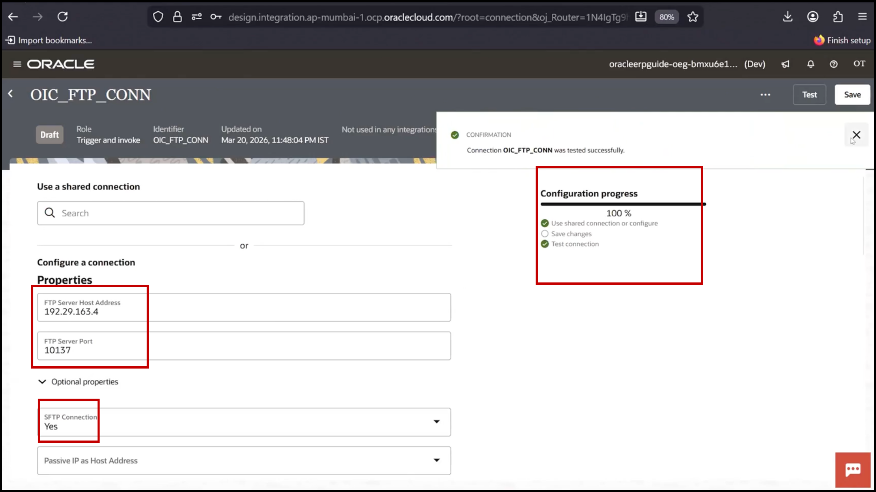The width and height of the screenshot is (876, 492).
Task: Open the OT user profile menu
Action: point(859,64)
